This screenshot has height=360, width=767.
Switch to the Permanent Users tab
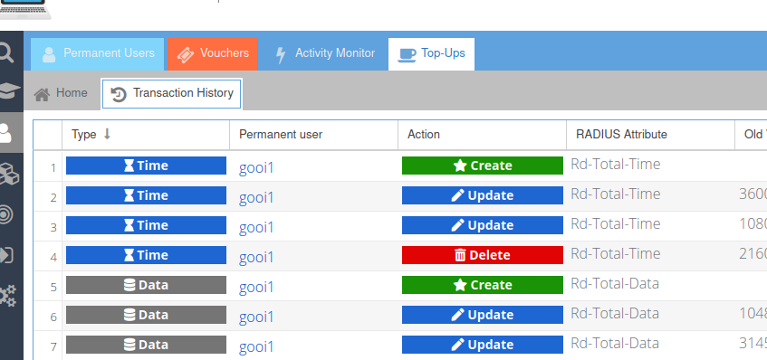[97, 53]
